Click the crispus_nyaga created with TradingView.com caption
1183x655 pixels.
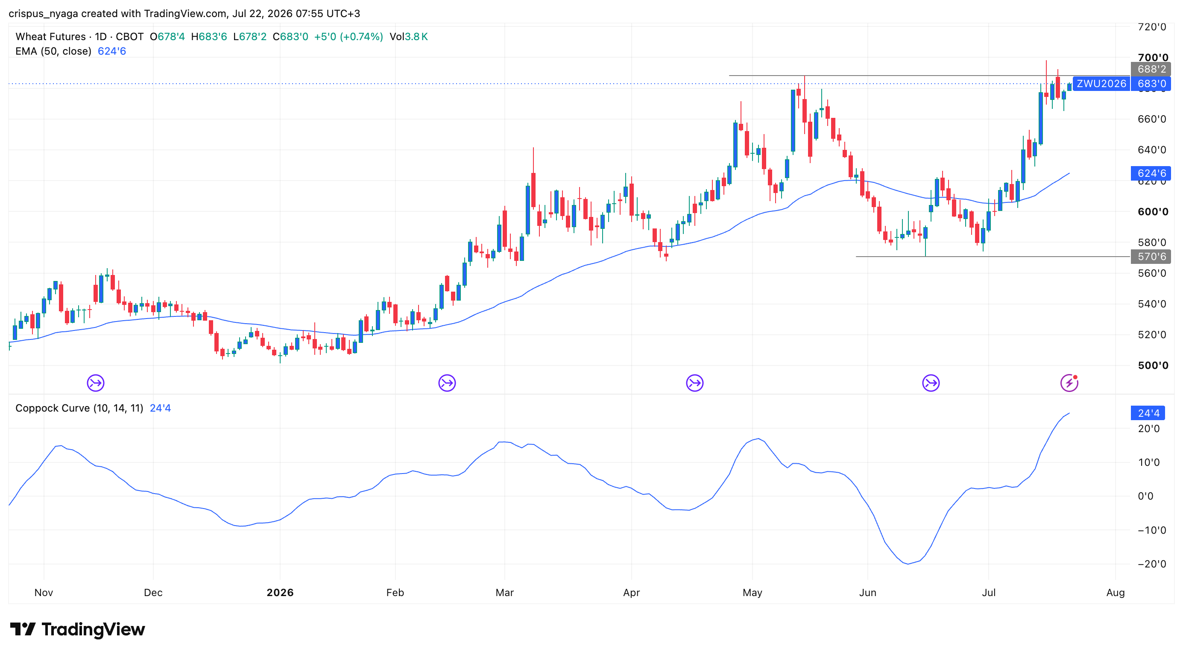[184, 14]
